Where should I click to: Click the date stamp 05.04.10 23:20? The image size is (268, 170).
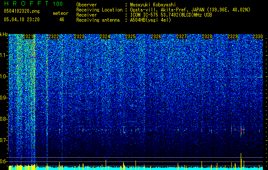point(22,20)
